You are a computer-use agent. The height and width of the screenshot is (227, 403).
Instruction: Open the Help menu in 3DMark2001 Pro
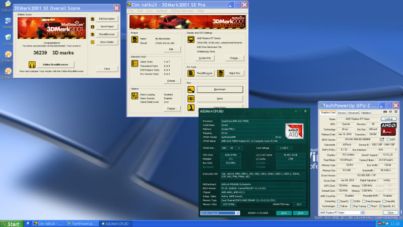click(200, 11)
